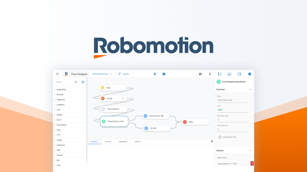Image resolution: width=307 pixels, height=172 pixels.
Task: Open the Flow Designer title
Action: (x=79, y=74)
